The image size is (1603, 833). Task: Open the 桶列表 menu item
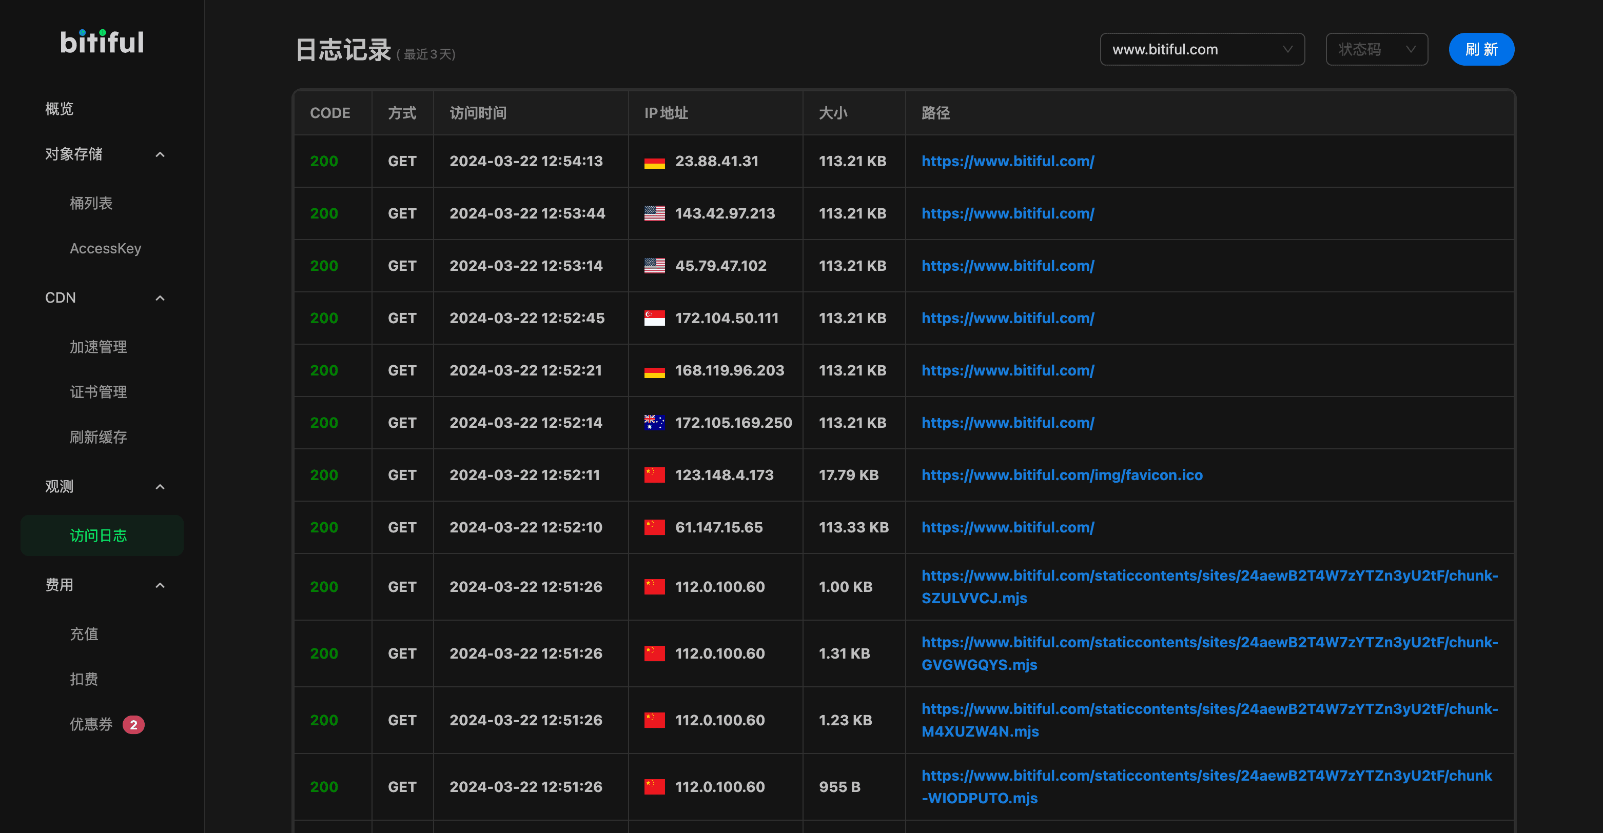(91, 204)
